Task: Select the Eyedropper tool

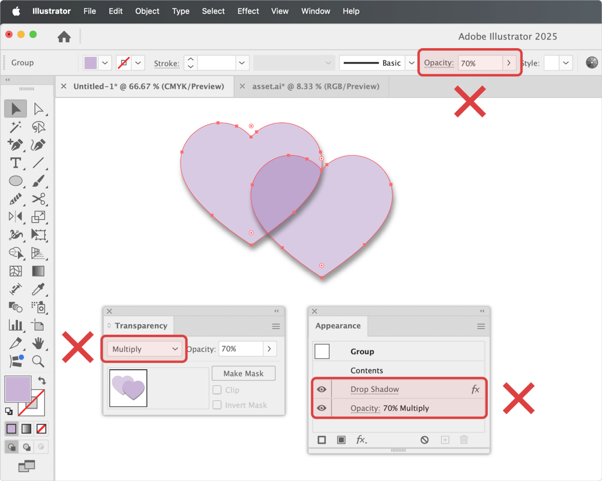Action: tap(38, 289)
